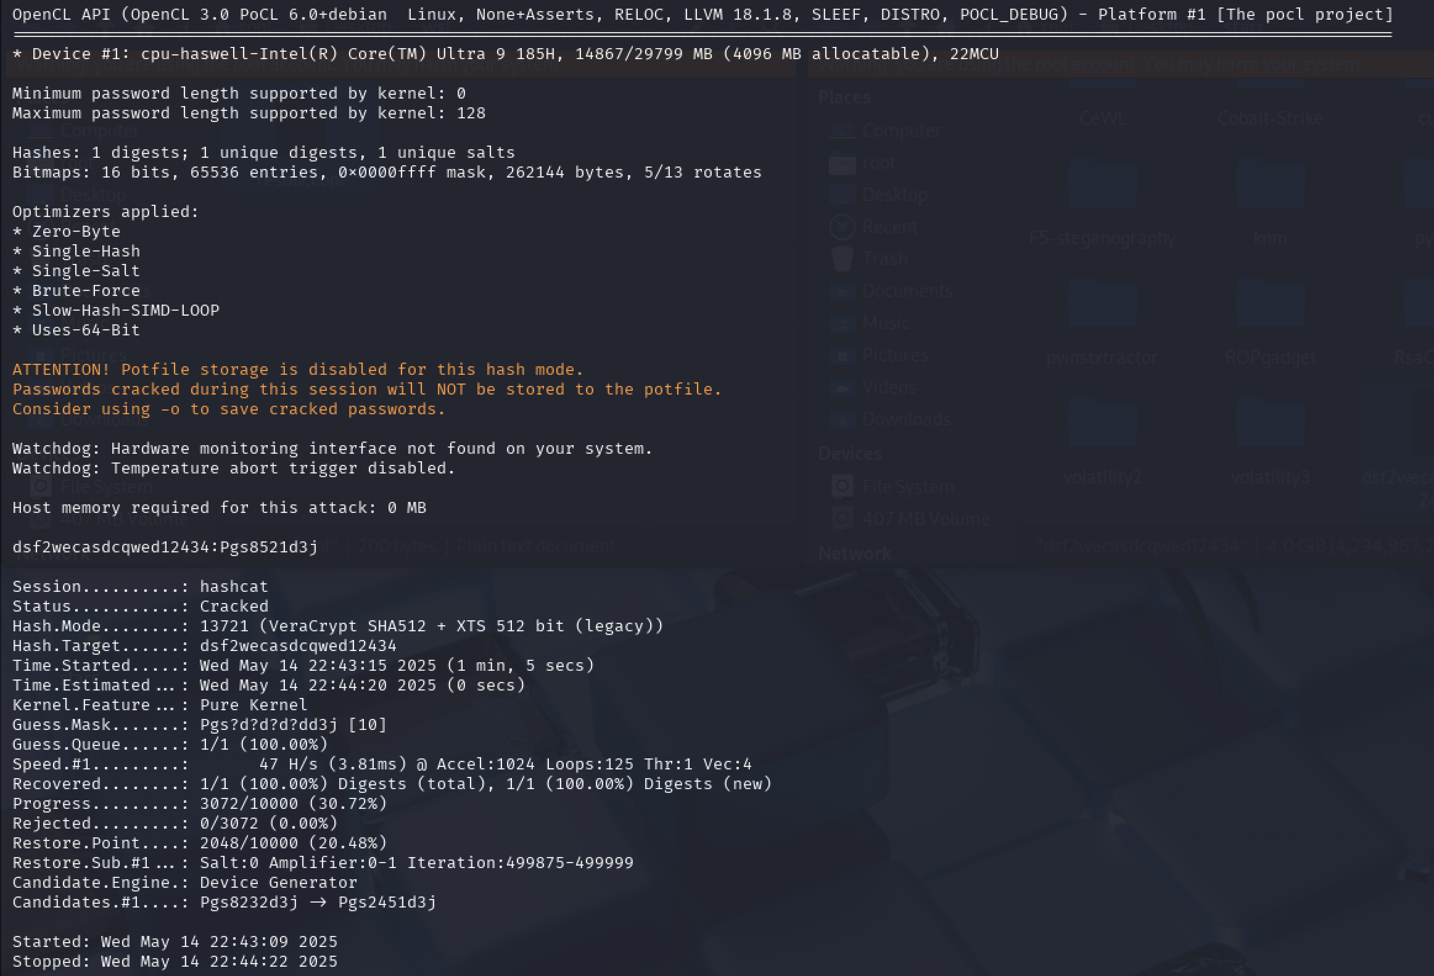Select 407 MB Volume drive icon
This screenshot has width=1434, height=976.
click(x=843, y=519)
